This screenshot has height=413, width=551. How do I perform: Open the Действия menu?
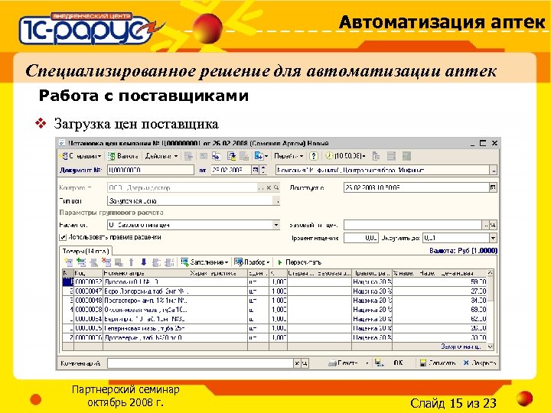click(161, 156)
